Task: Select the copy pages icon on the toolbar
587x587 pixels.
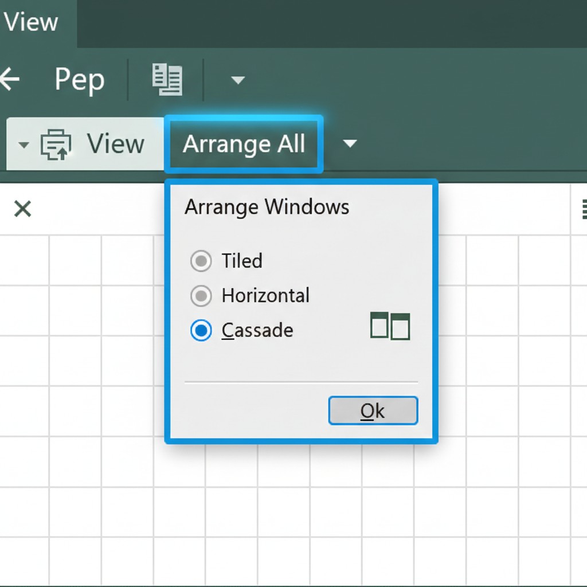Action: coord(167,79)
